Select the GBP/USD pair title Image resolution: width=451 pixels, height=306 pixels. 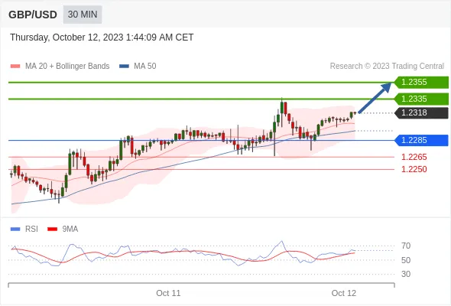tap(33, 15)
